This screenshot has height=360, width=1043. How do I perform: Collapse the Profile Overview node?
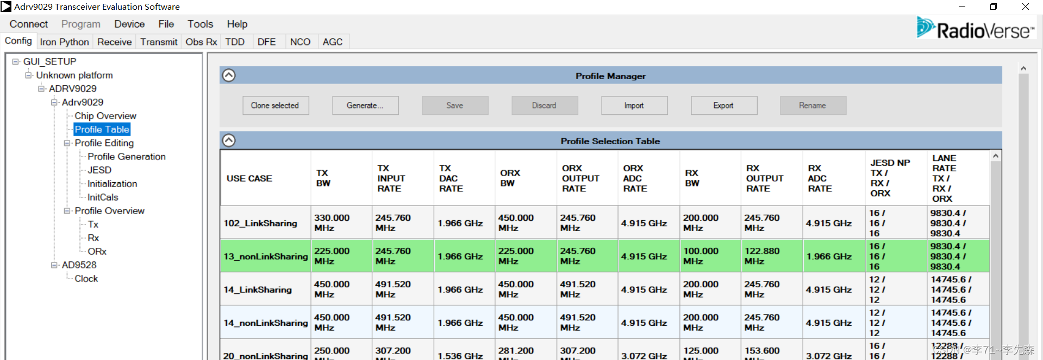click(x=67, y=211)
